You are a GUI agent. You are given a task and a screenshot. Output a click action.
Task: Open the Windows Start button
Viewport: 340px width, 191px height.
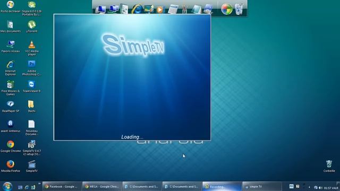[7, 186]
